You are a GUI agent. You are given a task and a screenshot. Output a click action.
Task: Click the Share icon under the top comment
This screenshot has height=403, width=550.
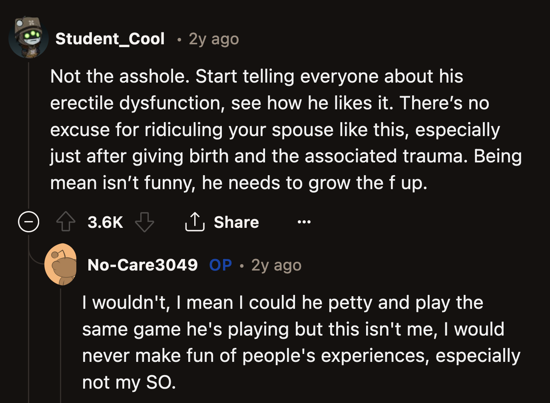tap(195, 222)
